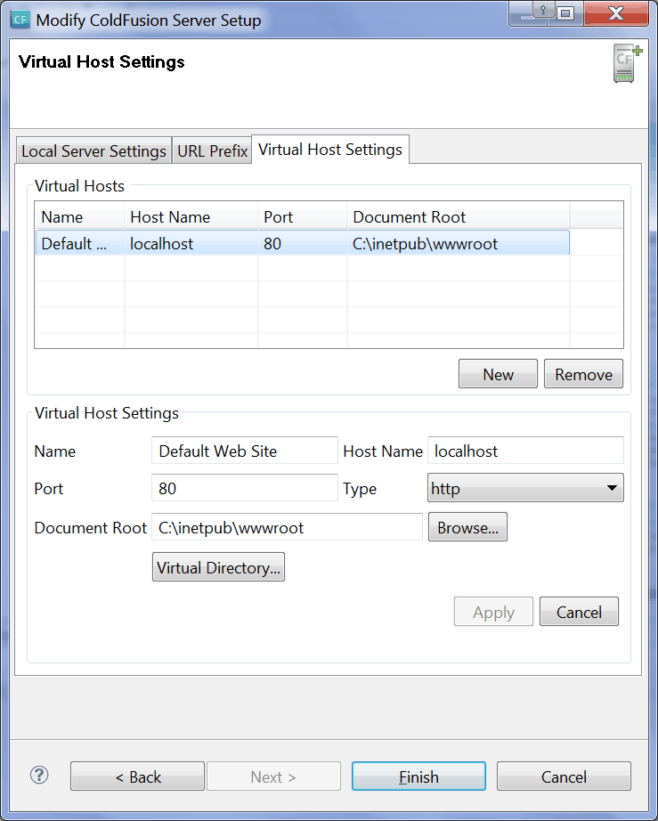Click the Name input with Default Web Site
The width and height of the screenshot is (658, 821).
tap(245, 451)
